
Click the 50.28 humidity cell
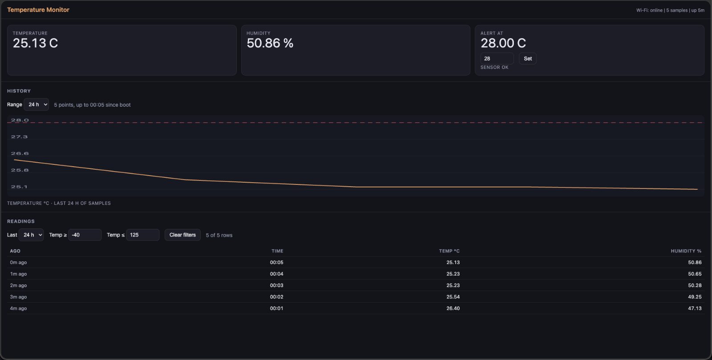695,286
